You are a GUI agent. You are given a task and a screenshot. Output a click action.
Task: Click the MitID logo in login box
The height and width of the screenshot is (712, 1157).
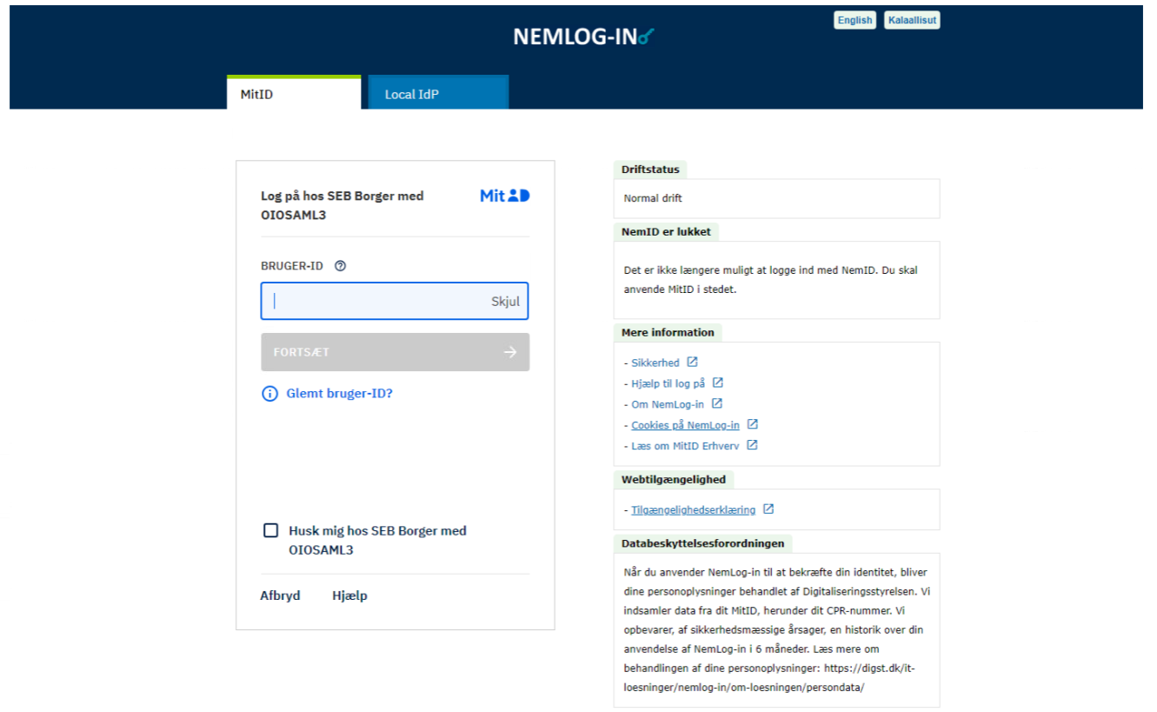[504, 196]
